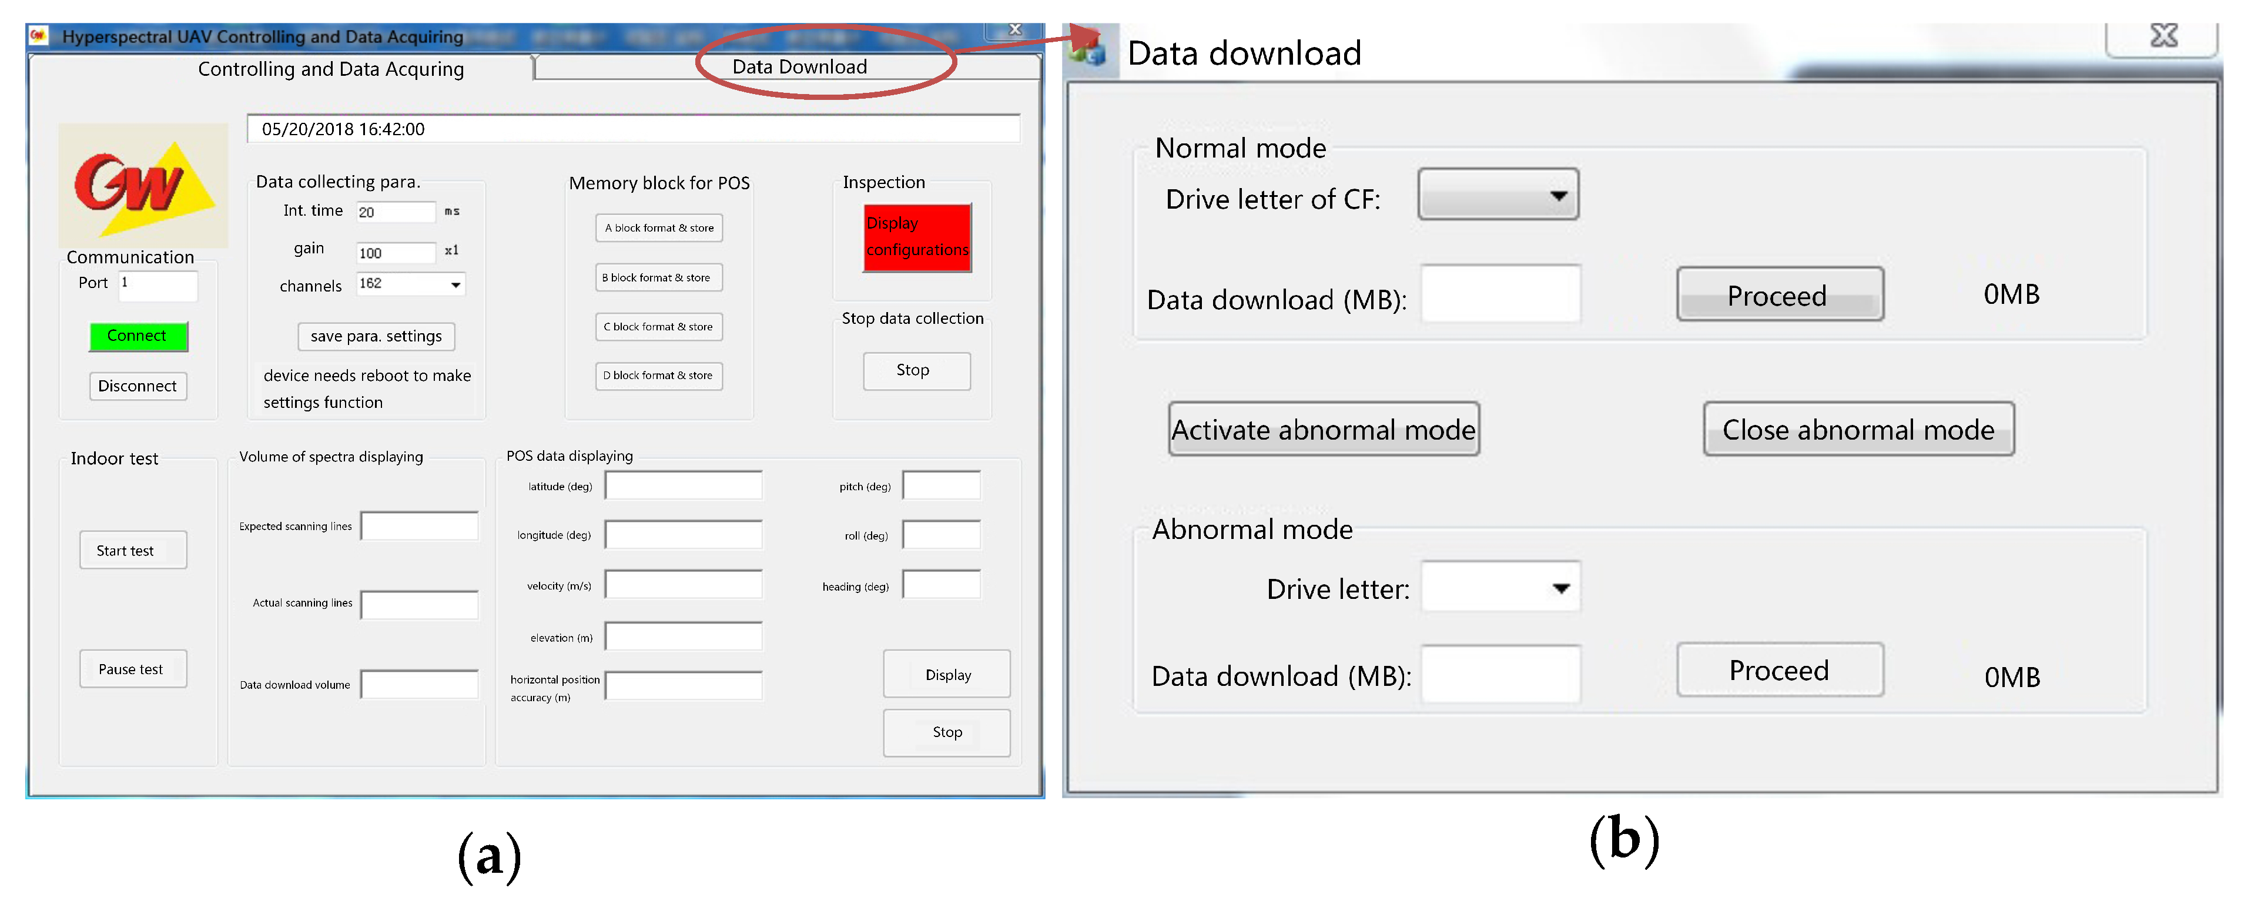Stop data collection with Stop button
Screen dimensions: 2251x901
[x=916, y=370]
